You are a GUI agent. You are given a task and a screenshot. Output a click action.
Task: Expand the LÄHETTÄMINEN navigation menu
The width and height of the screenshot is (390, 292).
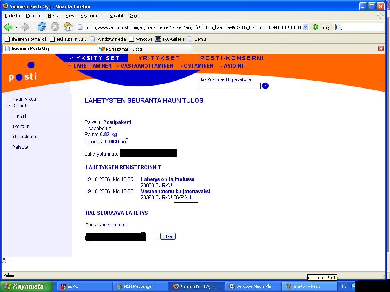point(91,66)
